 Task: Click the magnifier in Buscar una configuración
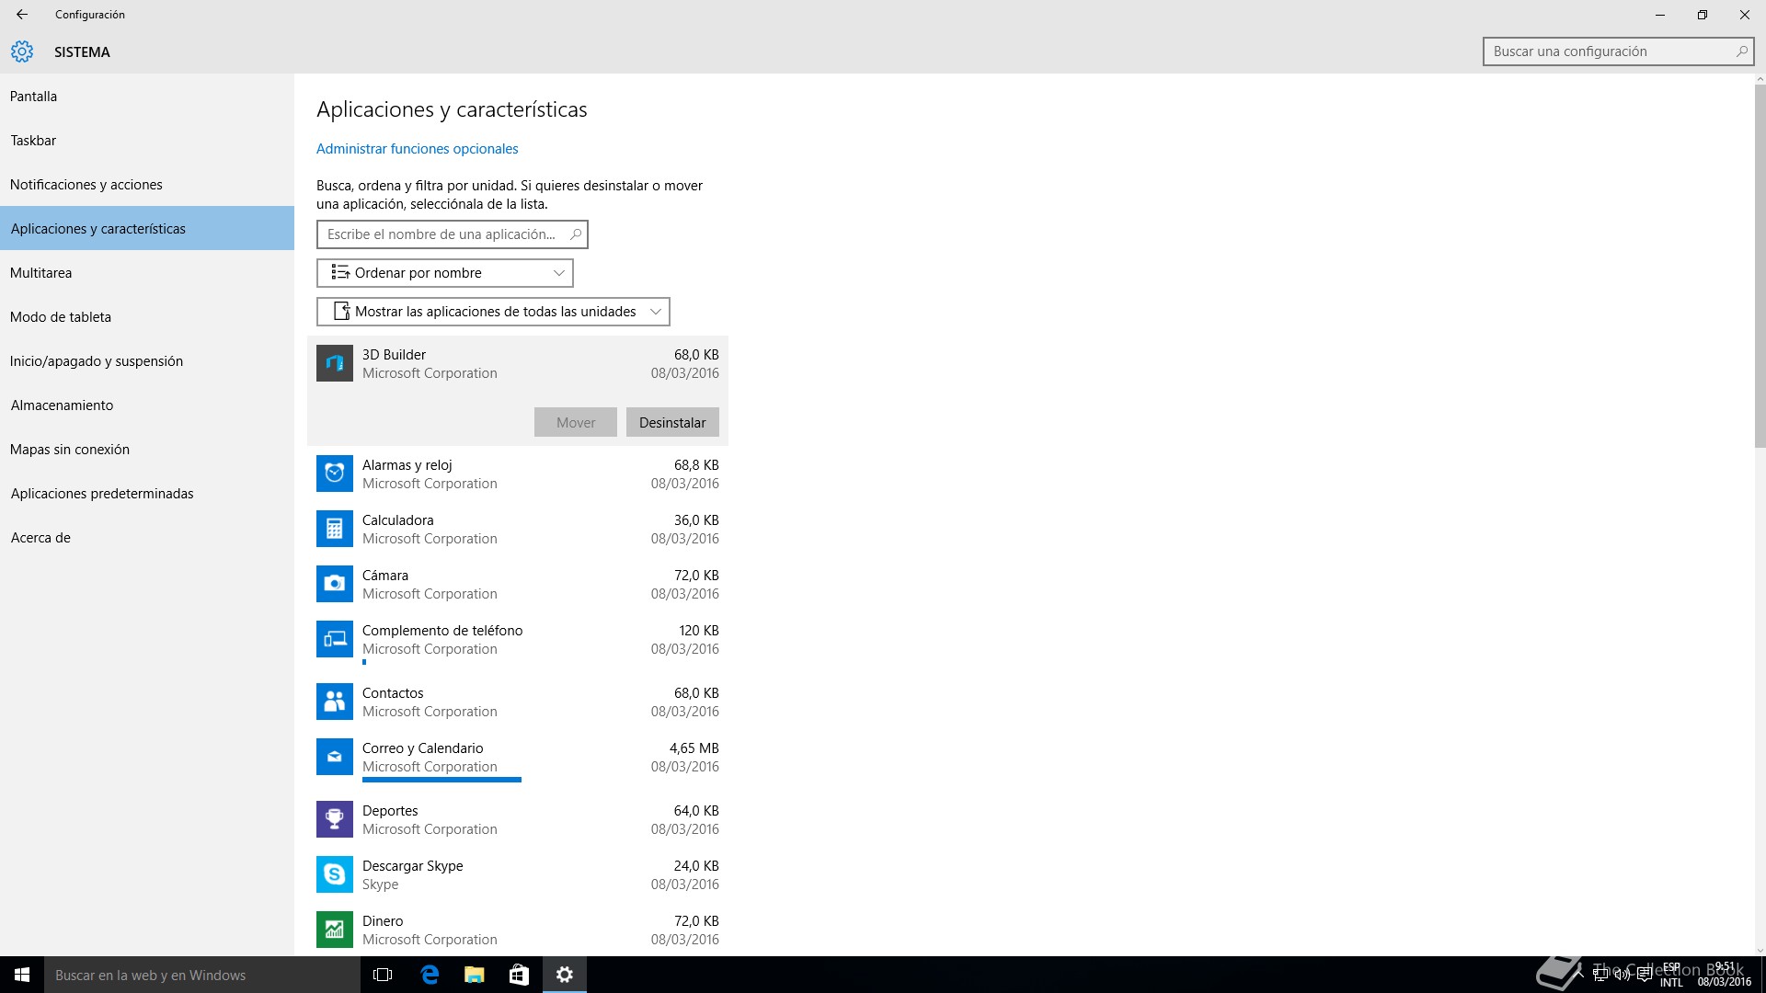click(x=1741, y=51)
